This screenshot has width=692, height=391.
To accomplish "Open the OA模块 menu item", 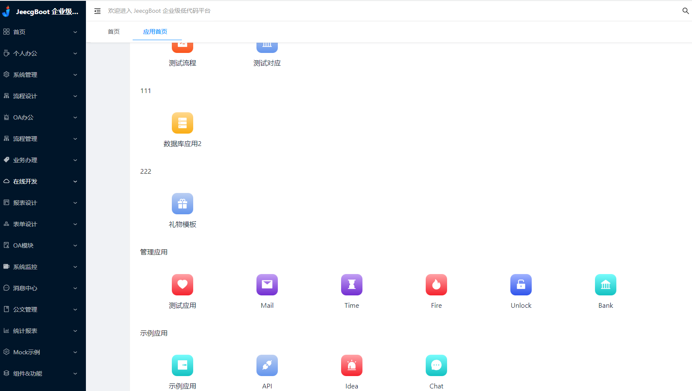I will click(43, 245).
